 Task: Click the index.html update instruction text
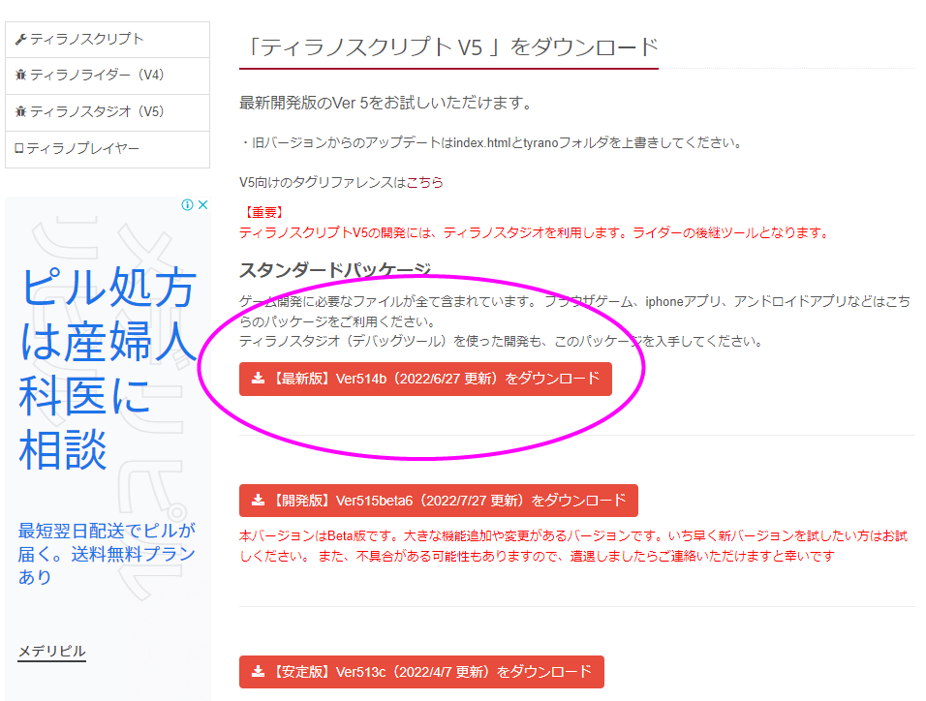tap(491, 143)
